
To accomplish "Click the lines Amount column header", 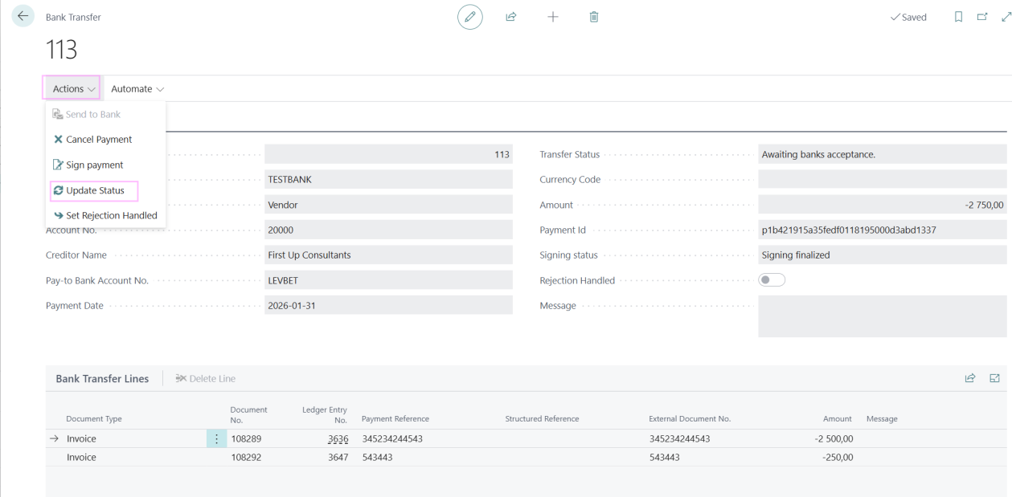I will [x=837, y=419].
